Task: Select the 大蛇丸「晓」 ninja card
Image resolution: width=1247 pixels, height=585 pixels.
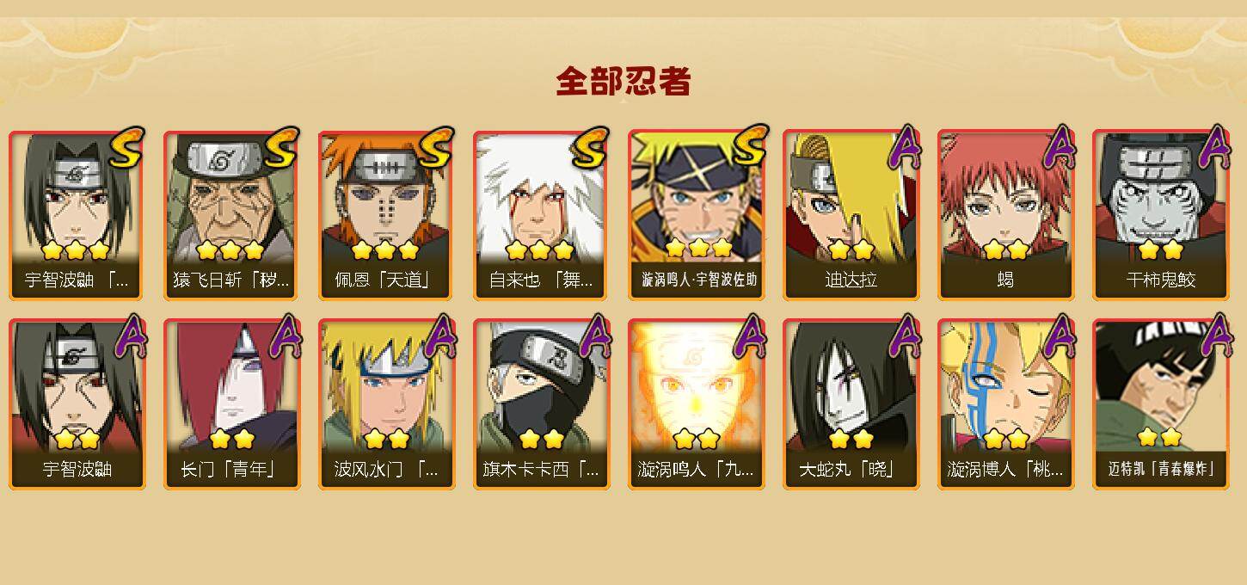Action: 851,404
